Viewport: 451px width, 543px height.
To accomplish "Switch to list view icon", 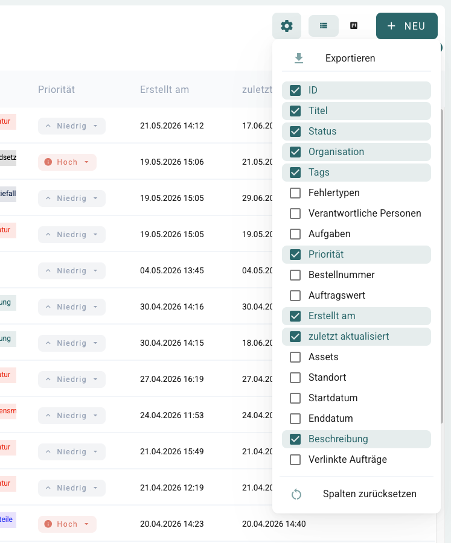I will (x=324, y=25).
